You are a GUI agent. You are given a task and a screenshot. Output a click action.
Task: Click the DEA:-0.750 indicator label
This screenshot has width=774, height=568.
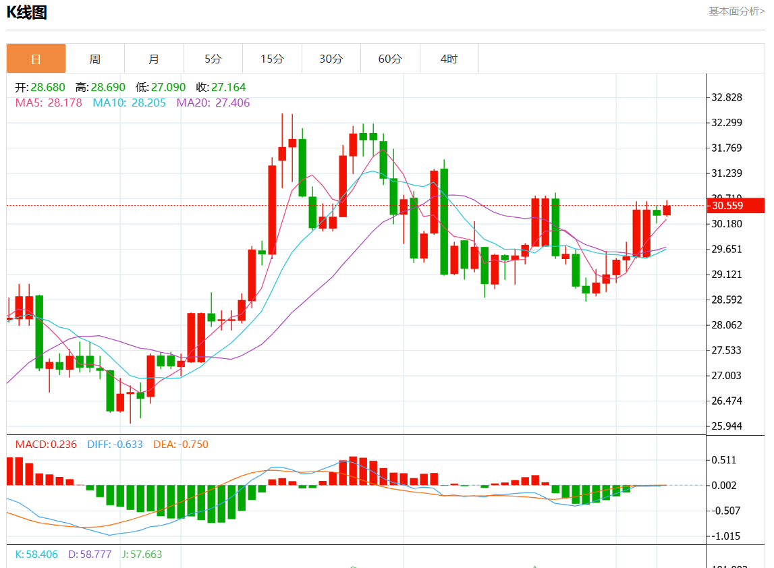pos(181,444)
